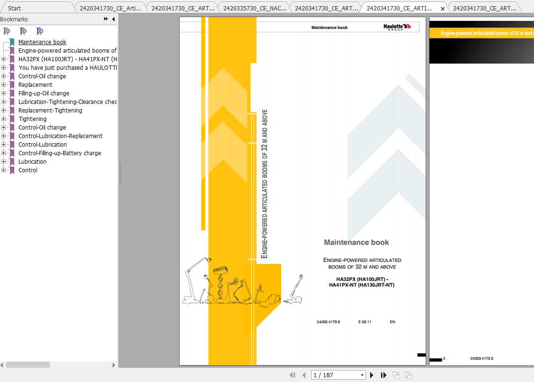Expand the Tightening bookmark
The width and height of the screenshot is (534, 382).
[3, 119]
